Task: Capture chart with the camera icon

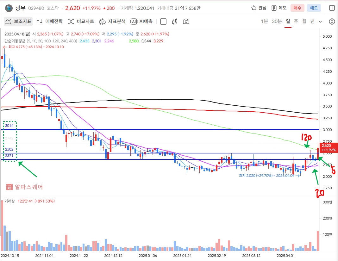Action: pyautogui.click(x=186, y=22)
